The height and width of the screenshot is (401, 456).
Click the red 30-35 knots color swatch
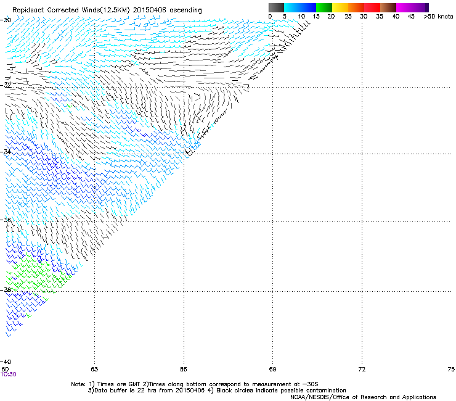[x=372, y=7]
